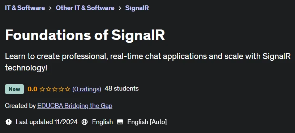Screen dimensions: 295x133
Task: Open the IT & Software breadcrumb link
Action: pos(25,8)
